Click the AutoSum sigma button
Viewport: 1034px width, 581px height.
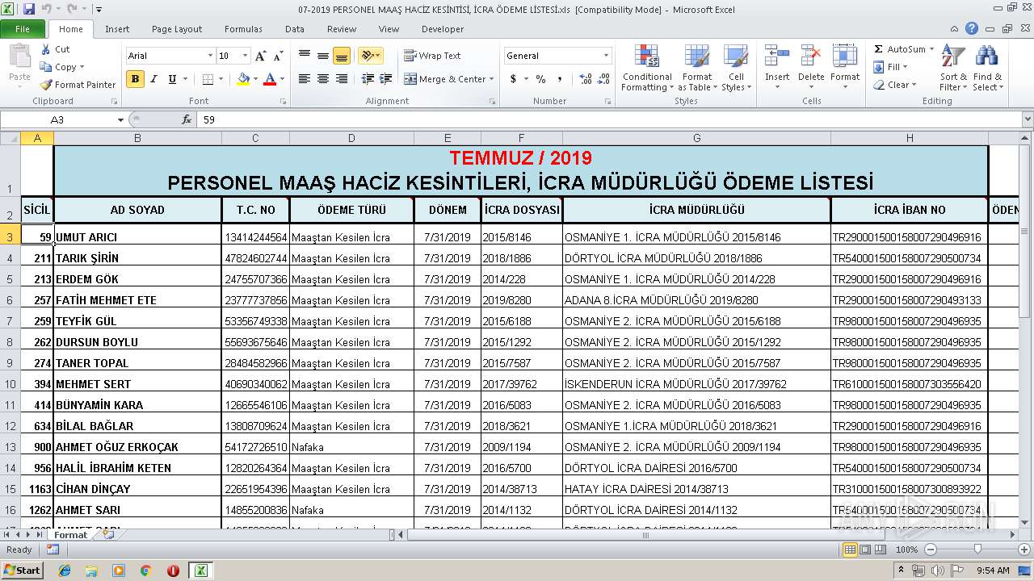(899, 49)
